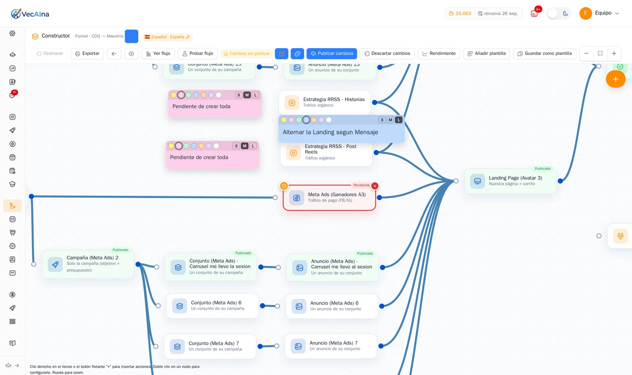The height and width of the screenshot is (375, 632).
Task: Click Probar flujo in the toolbar
Action: 197,54
